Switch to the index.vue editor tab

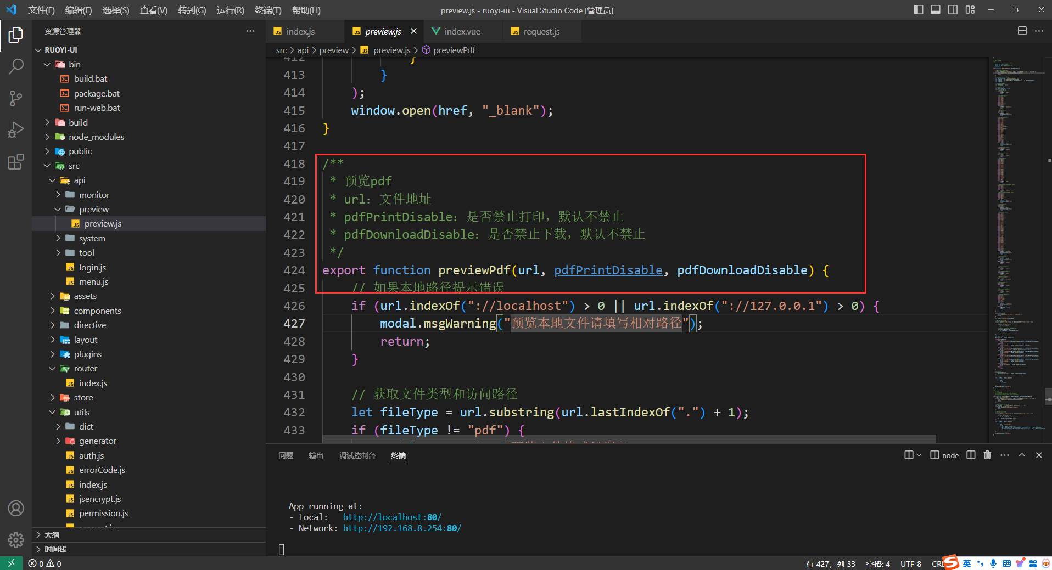pyautogui.click(x=462, y=31)
